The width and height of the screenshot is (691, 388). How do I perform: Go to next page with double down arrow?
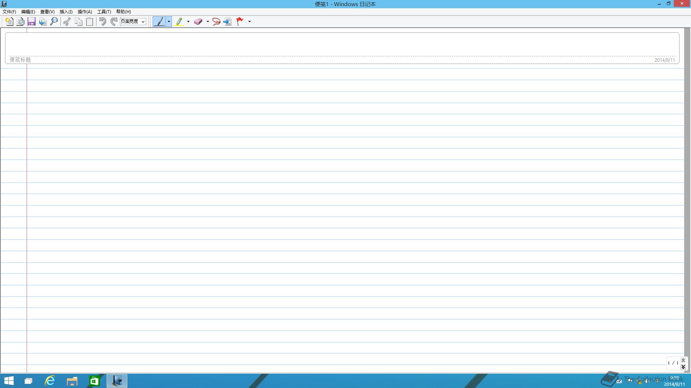(x=683, y=367)
